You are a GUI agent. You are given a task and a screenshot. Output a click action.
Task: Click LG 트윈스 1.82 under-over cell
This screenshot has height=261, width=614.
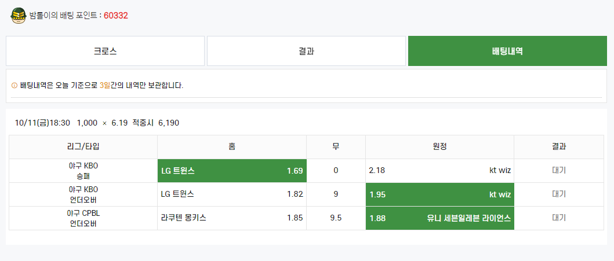tap(232, 194)
